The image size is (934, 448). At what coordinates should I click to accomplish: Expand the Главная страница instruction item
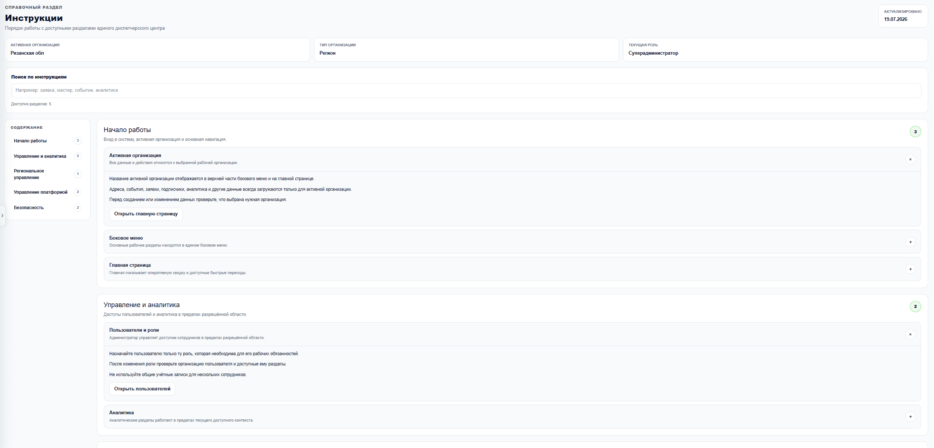point(910,269)
